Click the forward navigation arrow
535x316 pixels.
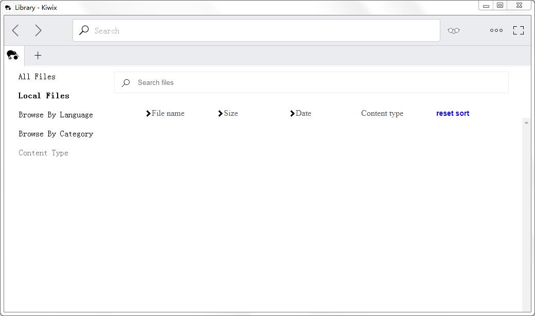point(38,31)
